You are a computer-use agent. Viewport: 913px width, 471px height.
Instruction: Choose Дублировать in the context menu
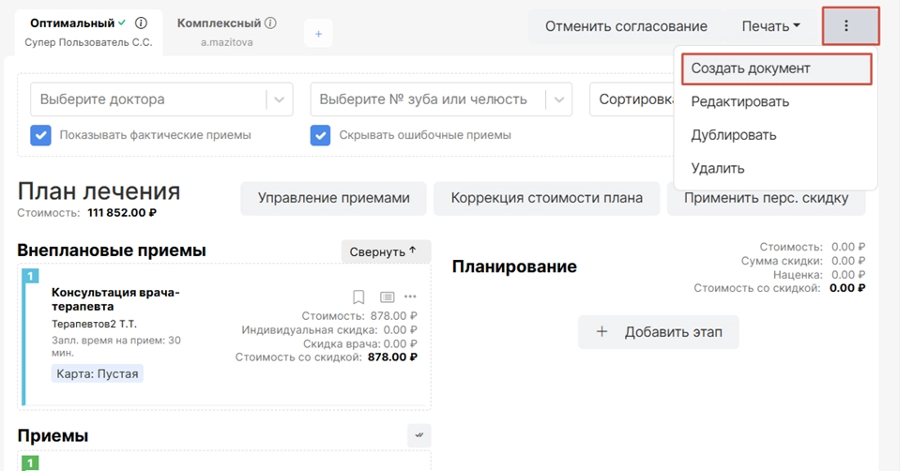734,135
